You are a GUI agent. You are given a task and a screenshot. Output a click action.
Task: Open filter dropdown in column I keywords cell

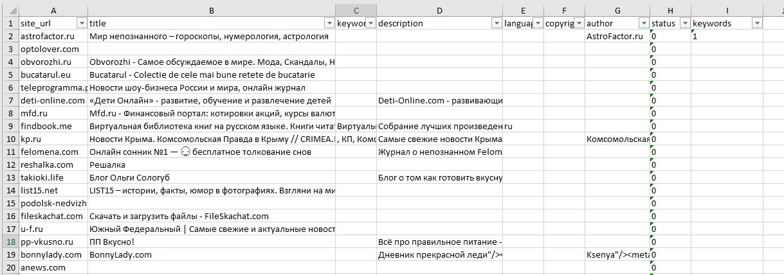coord(757,23)
